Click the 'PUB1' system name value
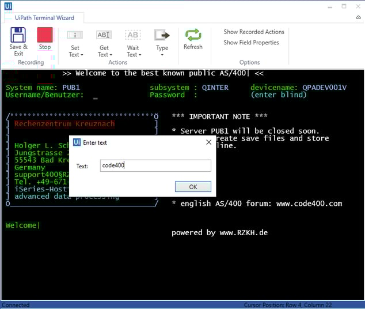 (x=71, y=88)
